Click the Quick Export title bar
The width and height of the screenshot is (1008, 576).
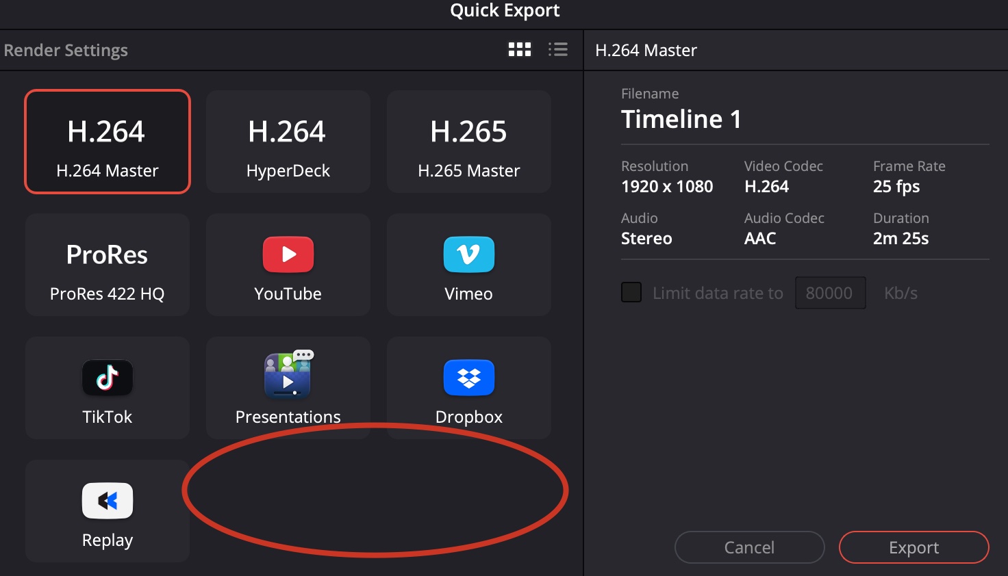coord(505,10)
